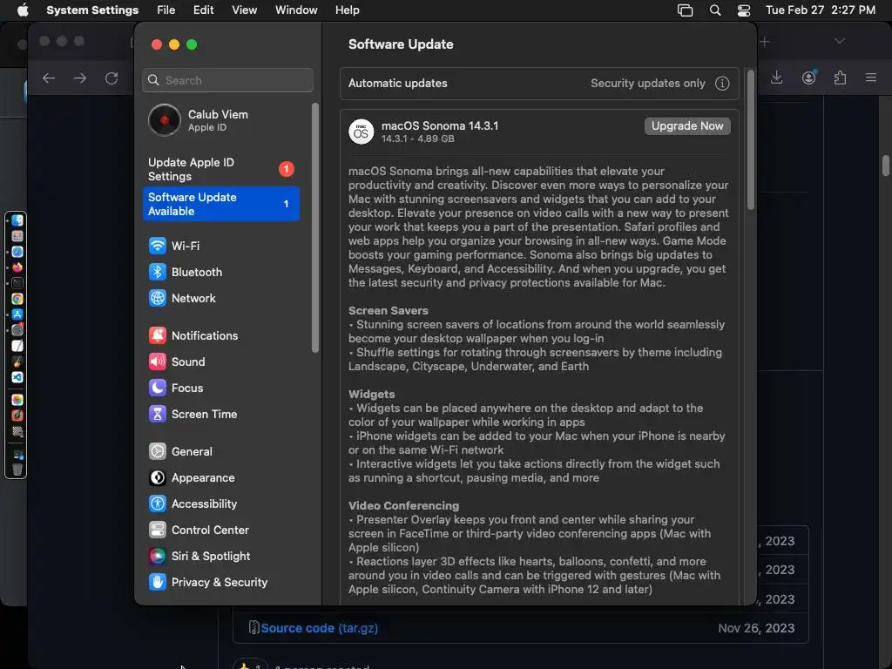Open Notifications settings
892x669 pixels.
point(193,335)
